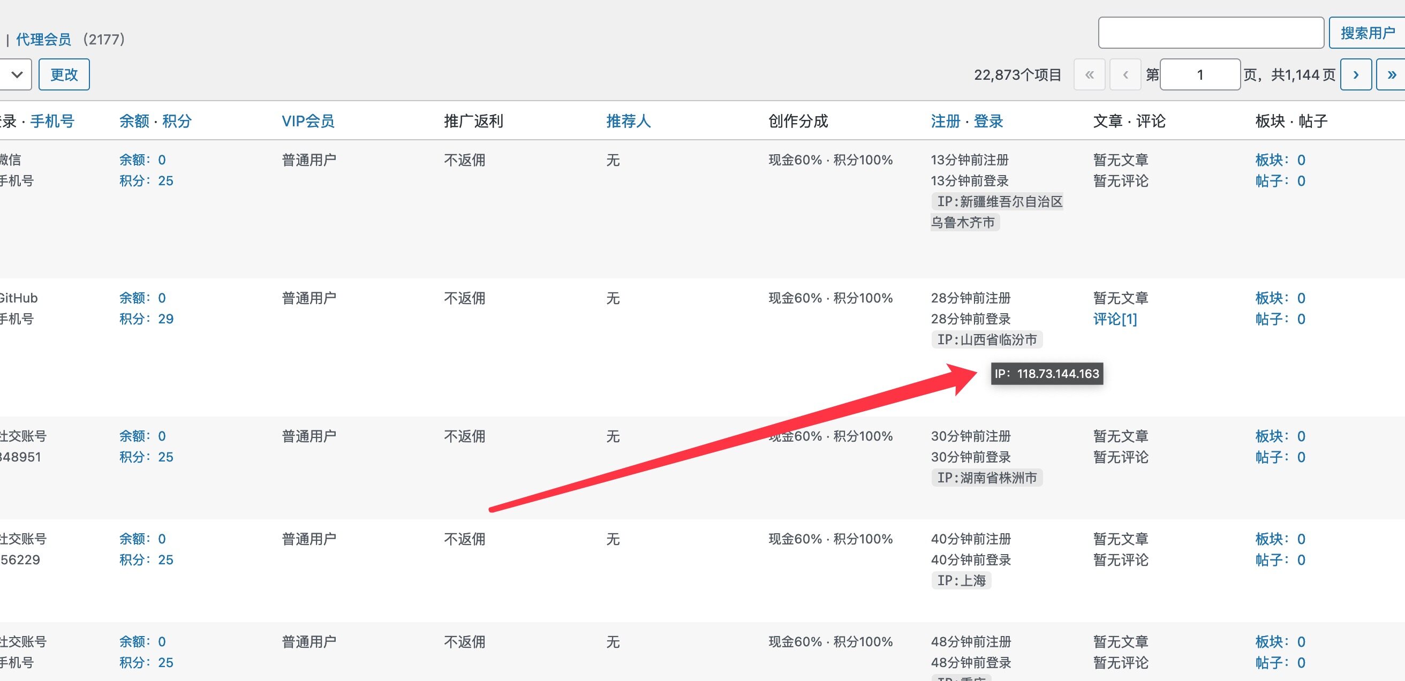The image size is (1405, 681).
Task: Open 评论[1] link of GitHub user
Action: point(1115,319)
